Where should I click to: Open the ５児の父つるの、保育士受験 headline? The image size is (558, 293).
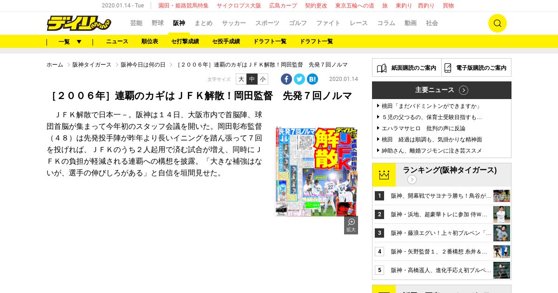point(432,117)
